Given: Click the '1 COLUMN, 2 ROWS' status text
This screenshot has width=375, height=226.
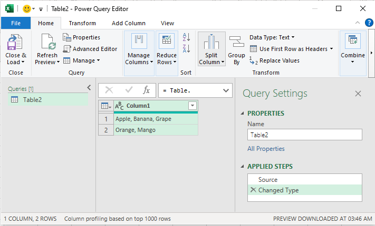Looking at the screenshot, I should 30,219.
